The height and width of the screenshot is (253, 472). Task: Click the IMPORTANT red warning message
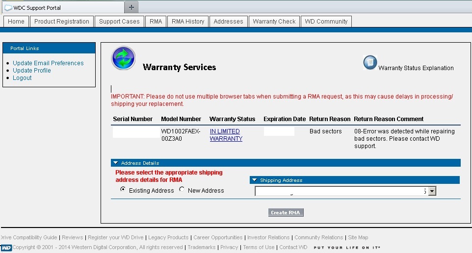[x=282, y=100]
